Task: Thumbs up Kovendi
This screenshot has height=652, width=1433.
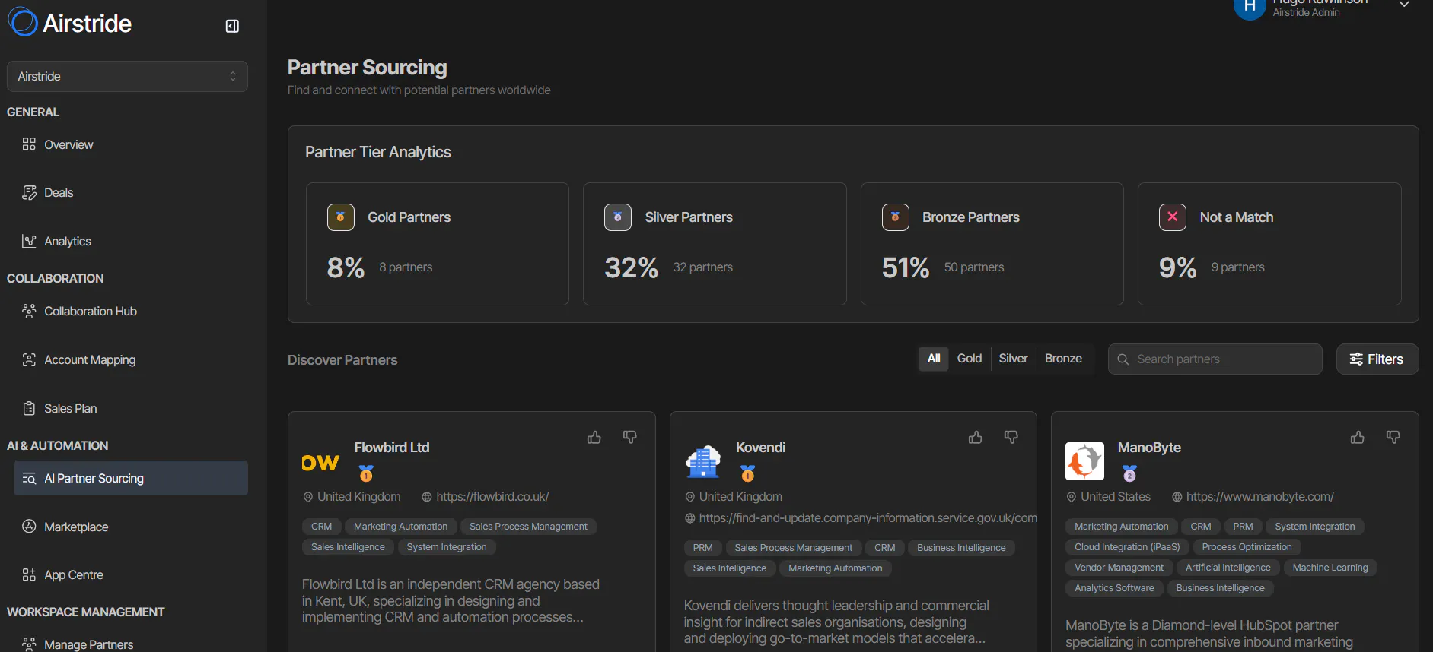Action: (x=976, y=438)
